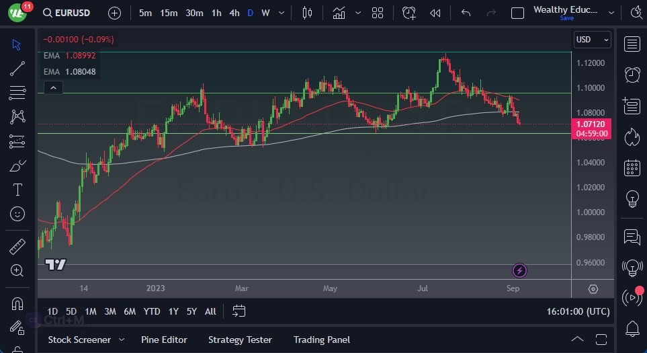647x353 pixels.
Task: Click the replay rewind icon
Action: click(x=435, y=13)
